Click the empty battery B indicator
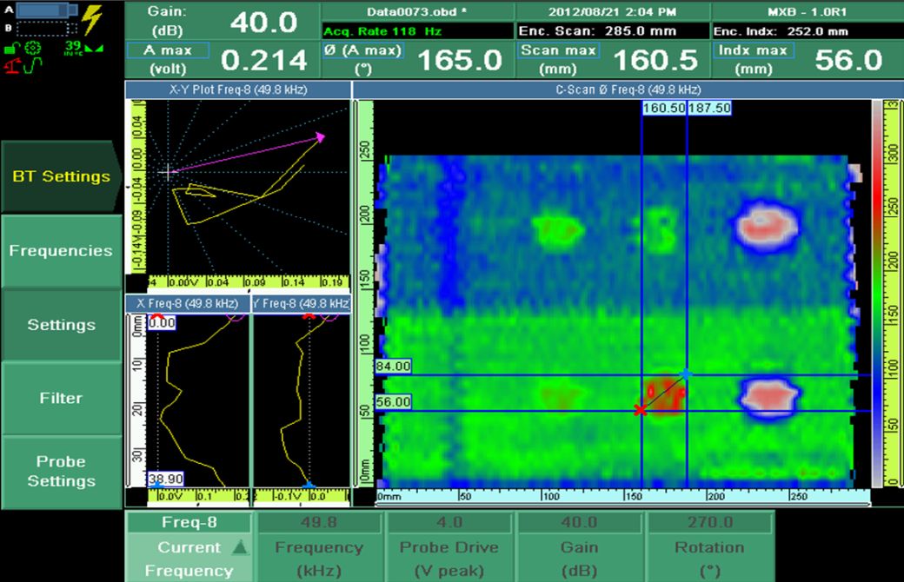This screenshot has height=582, width=904. [43, 28]
